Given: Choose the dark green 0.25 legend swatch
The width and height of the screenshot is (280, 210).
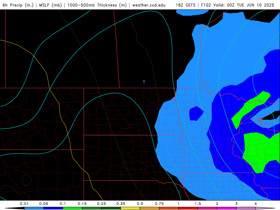Looking at the screenshot, I should [111, 208].
